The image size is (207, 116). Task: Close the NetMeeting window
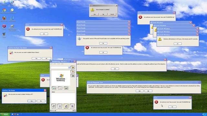[x=75, y=62]
